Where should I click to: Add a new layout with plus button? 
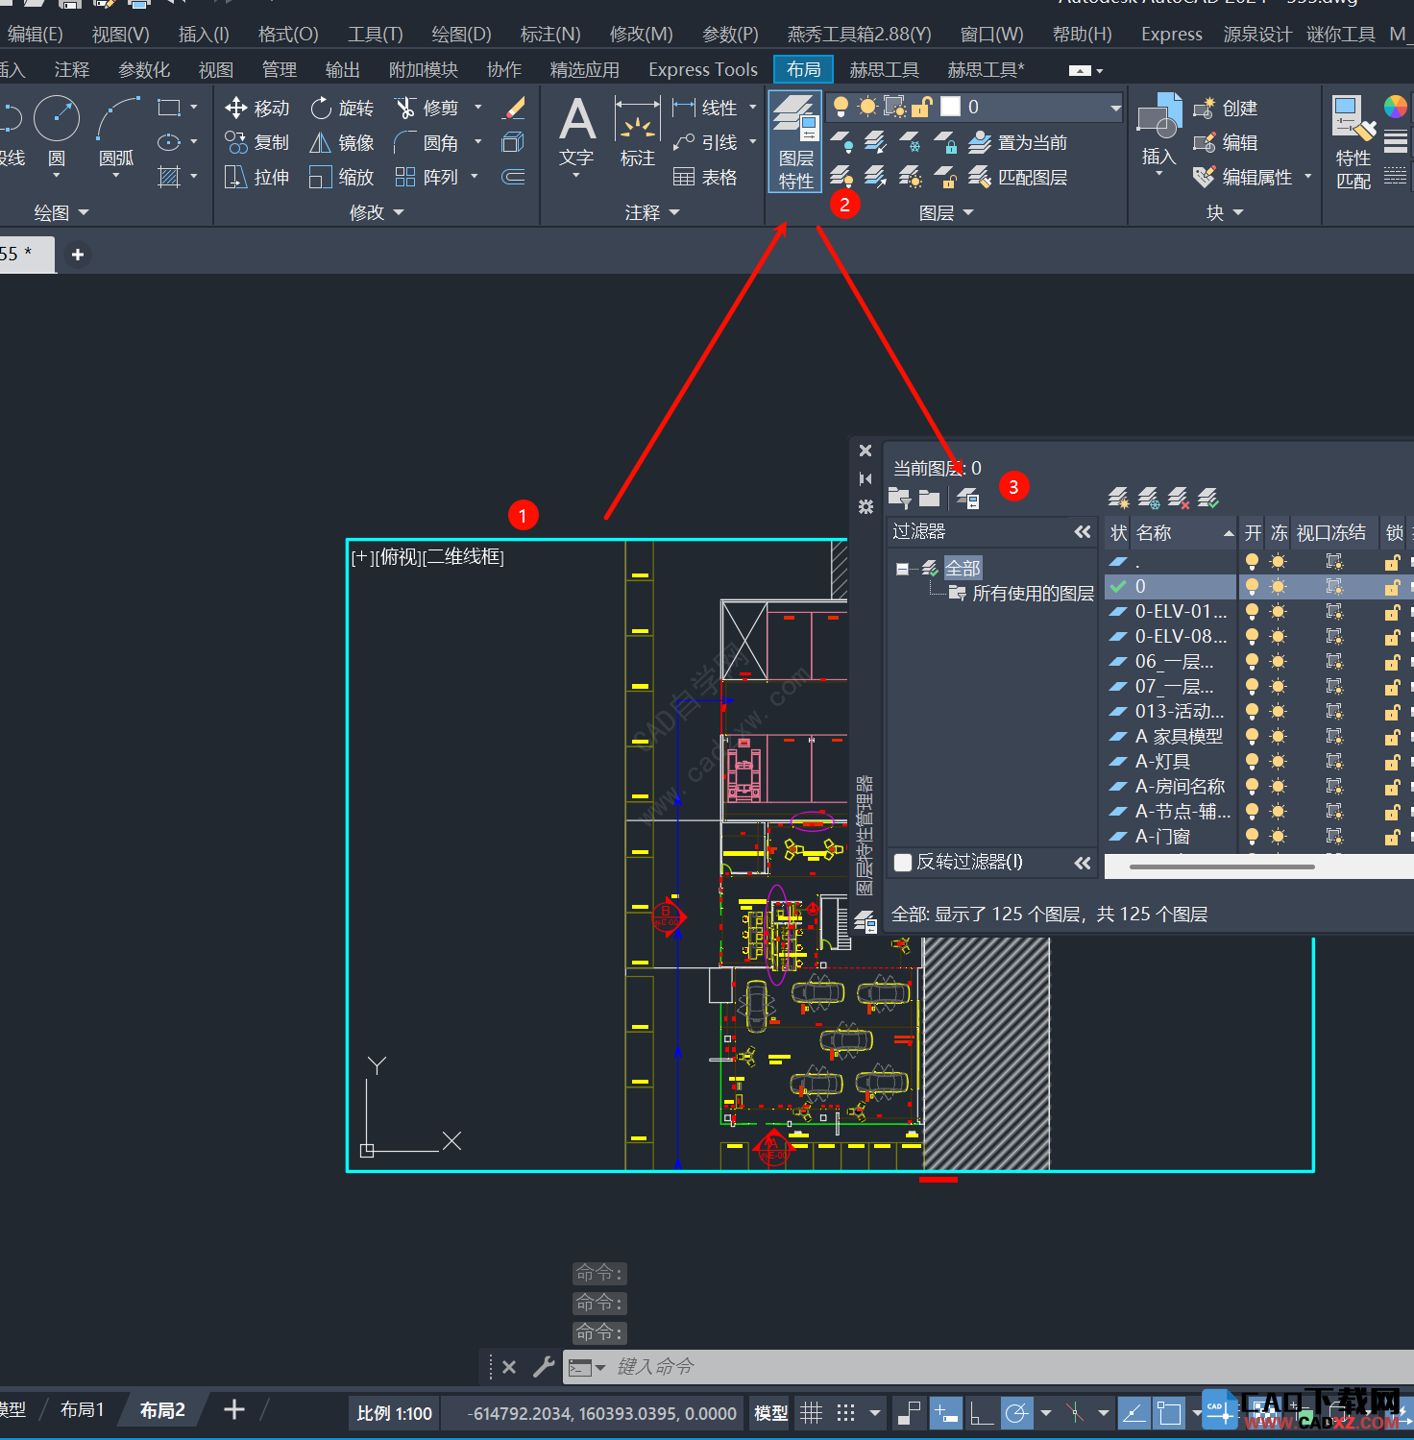(x=234, y=1409)
